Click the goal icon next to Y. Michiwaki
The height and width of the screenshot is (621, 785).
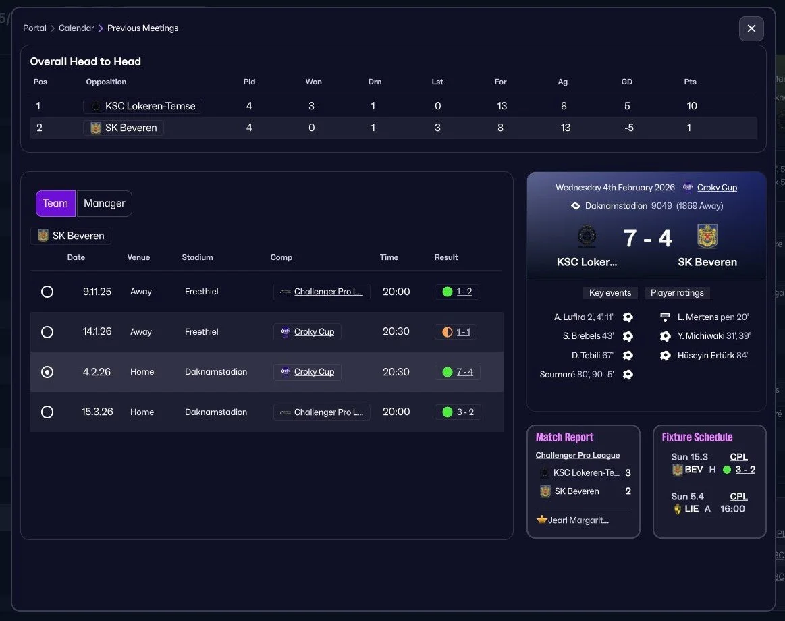pyautogui.click(x=665, y=336)
